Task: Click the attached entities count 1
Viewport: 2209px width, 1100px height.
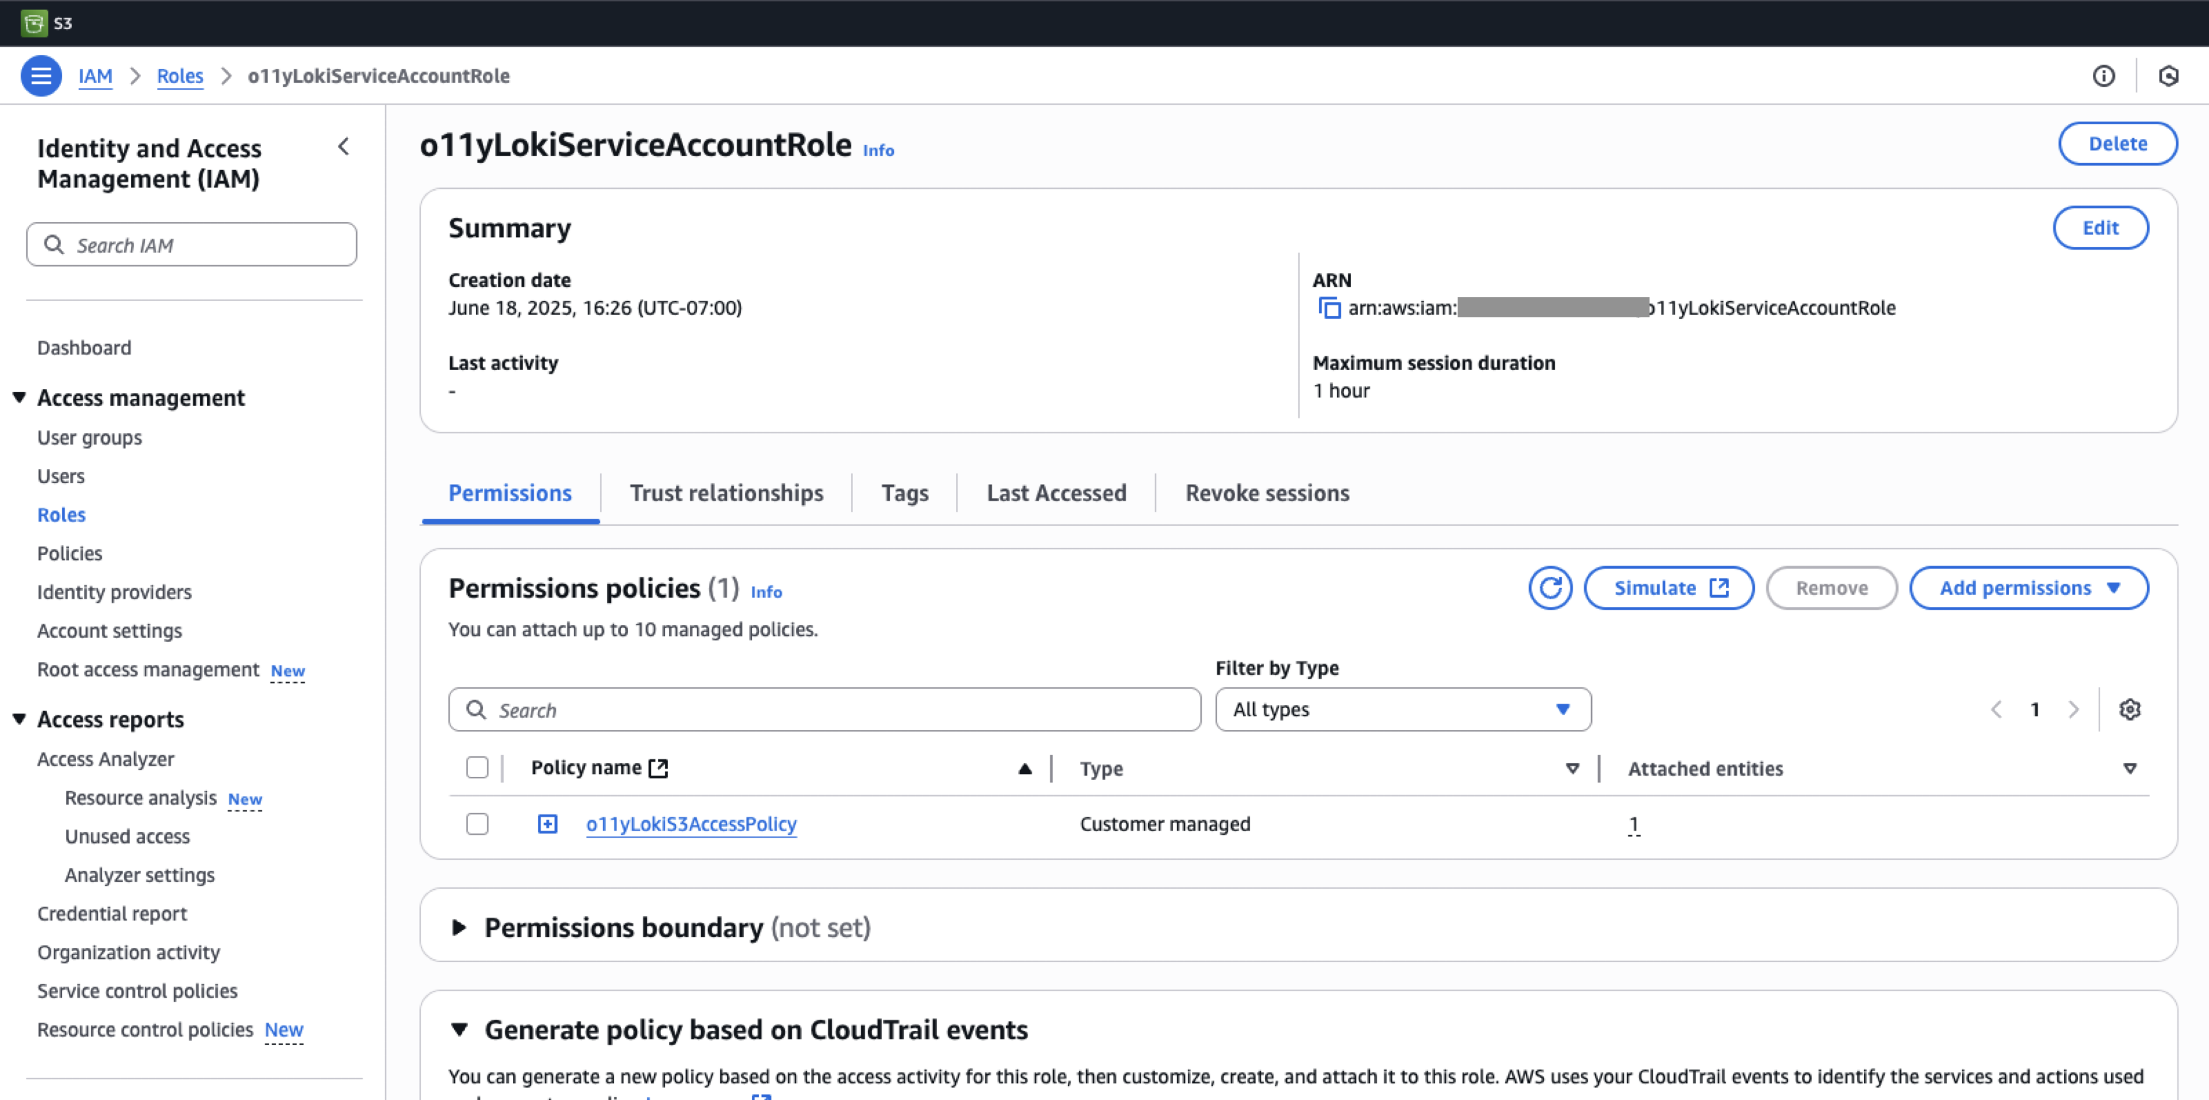Action: [1634, 824]
